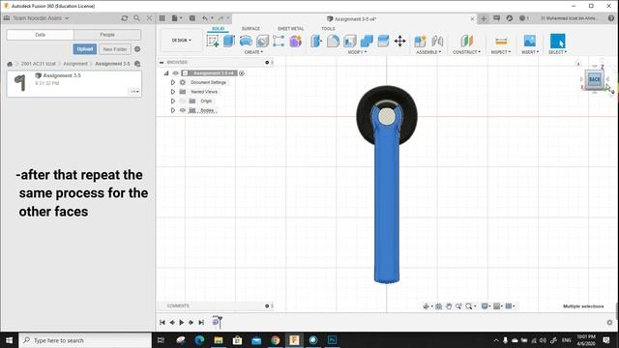Switch to the TOOLS tab

(x=328, y=28)
